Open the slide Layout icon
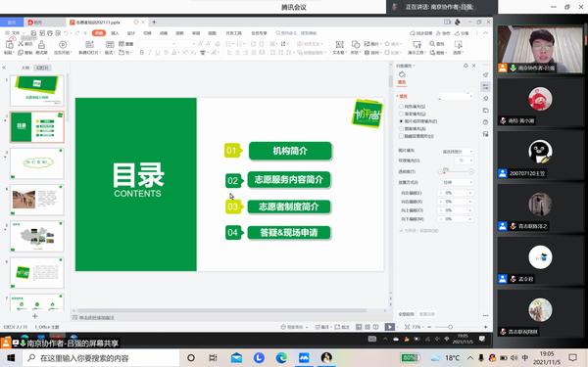This screenshot has width=588, height=367. click(x=110, y=45)
